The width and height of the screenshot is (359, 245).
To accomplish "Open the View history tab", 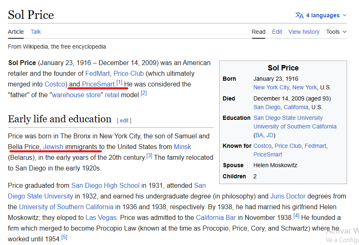I will [304, 32].
